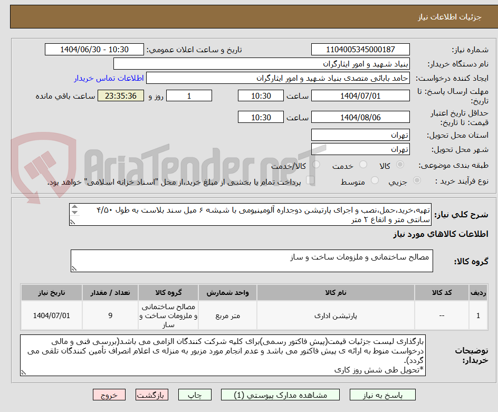The width and height of the screenshot is (498, 412).
Task: Click the تعداد / مقدار column header
Action: point(110,293)
